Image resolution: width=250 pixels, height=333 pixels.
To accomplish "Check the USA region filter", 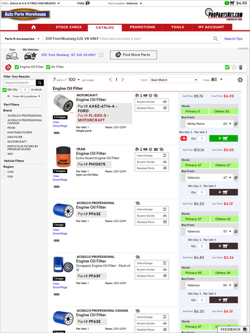I will click(5, 177).
